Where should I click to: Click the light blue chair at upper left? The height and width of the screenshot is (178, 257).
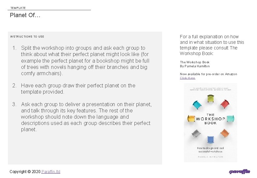tap(197, 104)
